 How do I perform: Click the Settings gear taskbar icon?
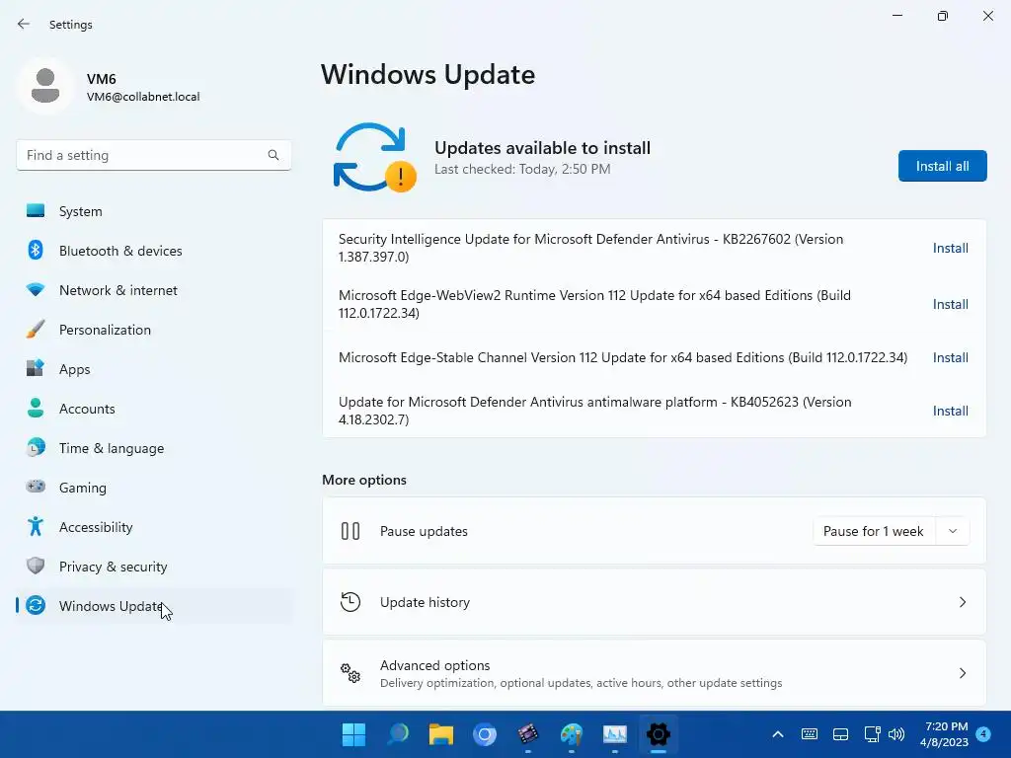[x=659, y=734]
